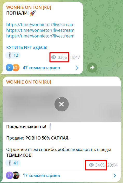The height and width of the screenshot is (183, 123).
Task: Open channel name above ПОГНАЛИ! post
Action: pos(29,8)
